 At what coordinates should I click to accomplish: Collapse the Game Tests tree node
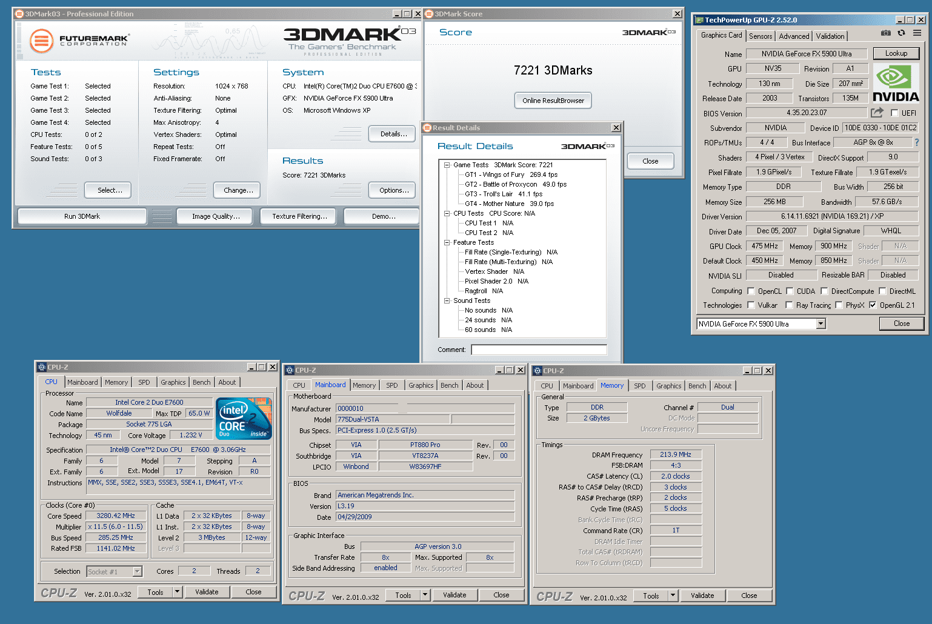[x=447, y=165]
